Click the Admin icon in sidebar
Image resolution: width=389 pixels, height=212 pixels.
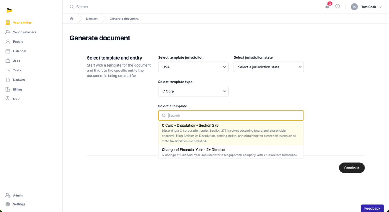(x=8, y=196)
